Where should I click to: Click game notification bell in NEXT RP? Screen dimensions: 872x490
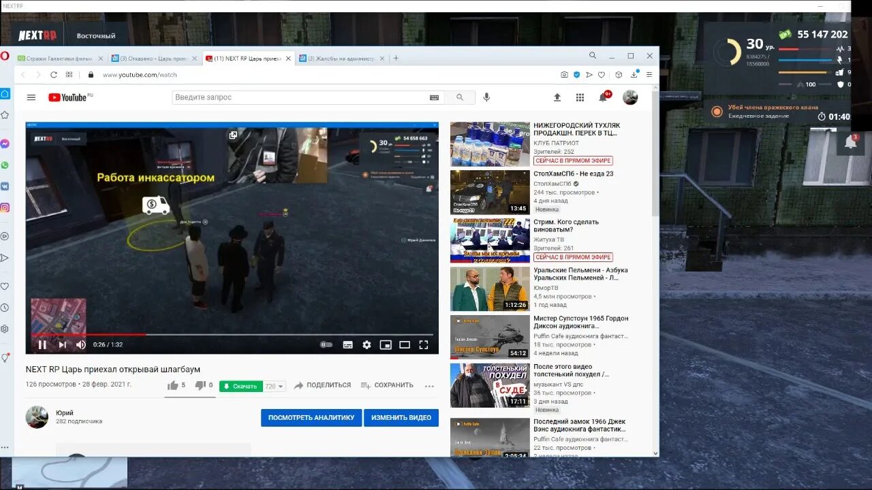(x=850, y=142)
